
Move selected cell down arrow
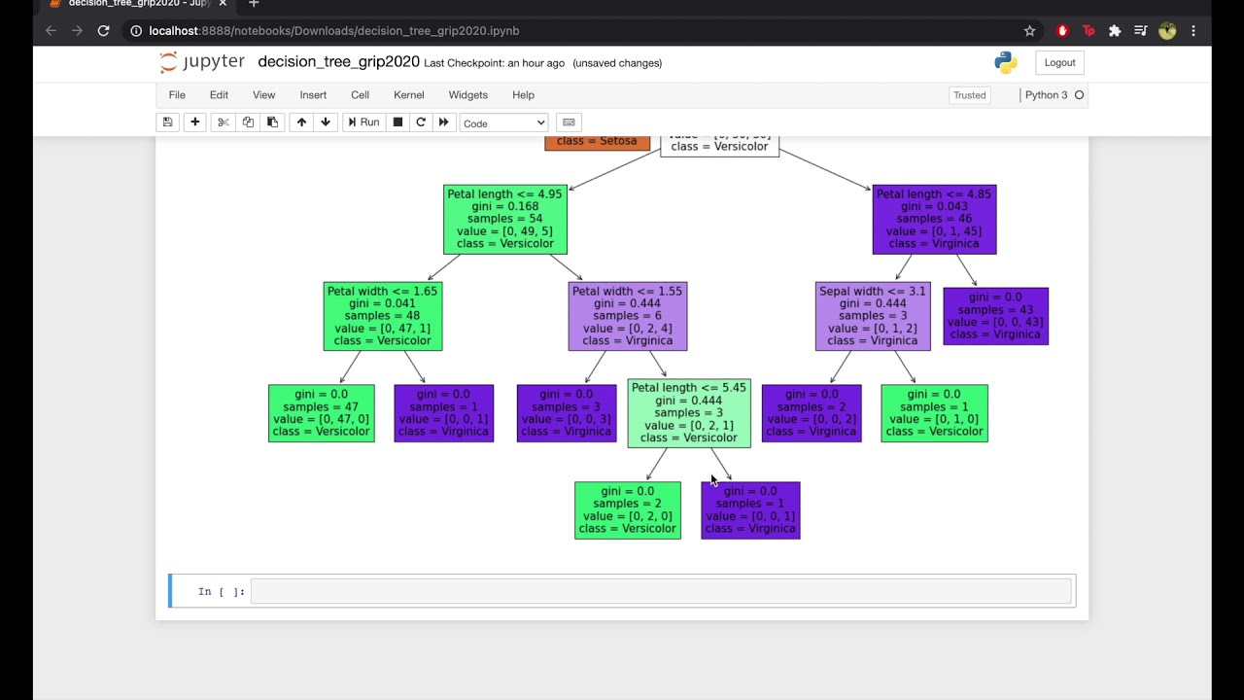point(326,122)
